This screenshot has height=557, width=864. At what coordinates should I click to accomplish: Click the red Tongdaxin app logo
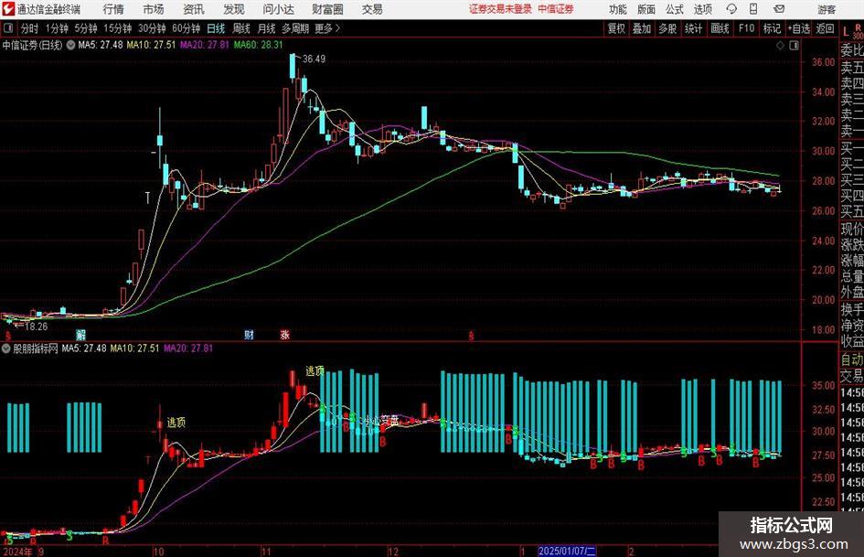7,9
